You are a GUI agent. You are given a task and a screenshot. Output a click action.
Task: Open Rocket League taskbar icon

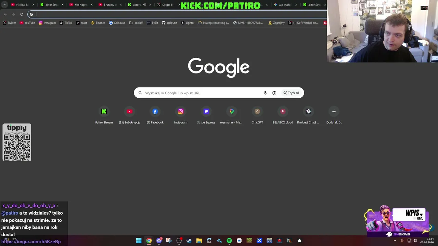tap(289, 241)
